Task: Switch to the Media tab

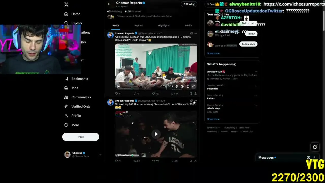Action: [x=188, y=25]
